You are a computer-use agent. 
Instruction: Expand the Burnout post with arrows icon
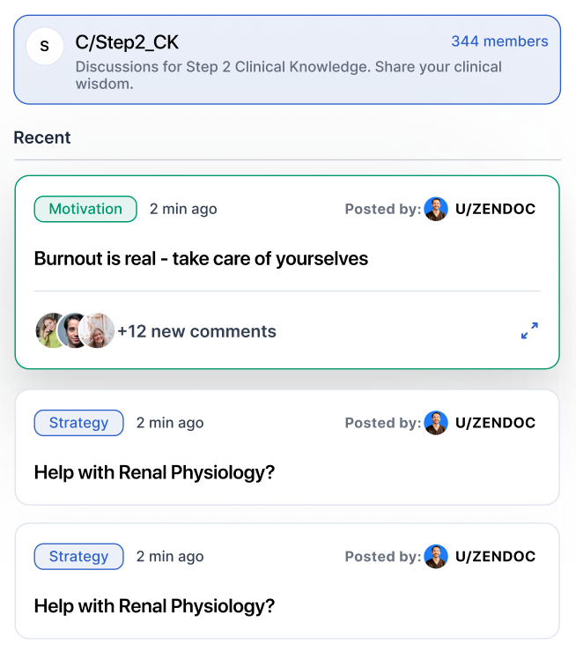click(529, 331)
